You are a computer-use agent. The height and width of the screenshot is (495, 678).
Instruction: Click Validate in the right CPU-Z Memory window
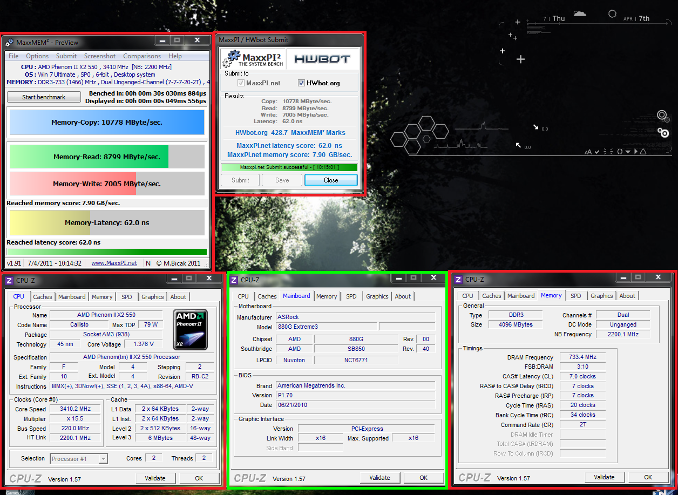coord(604,477)
